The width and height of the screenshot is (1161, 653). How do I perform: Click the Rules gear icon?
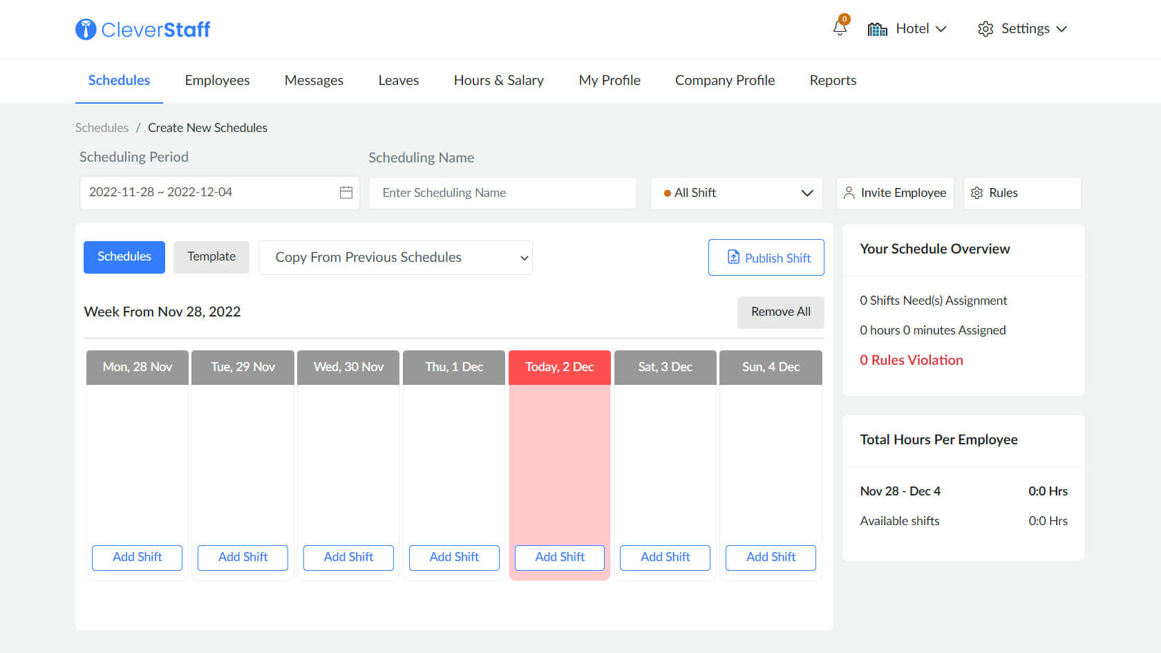(x=976, y=193)
